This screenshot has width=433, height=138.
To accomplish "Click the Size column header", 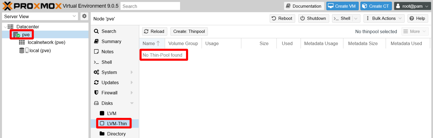I will tap(259, 43).
